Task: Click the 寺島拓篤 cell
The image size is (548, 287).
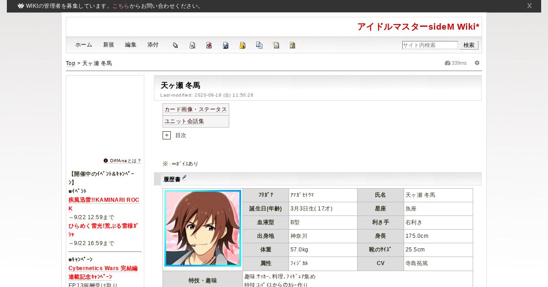Action: click(438, 263)
